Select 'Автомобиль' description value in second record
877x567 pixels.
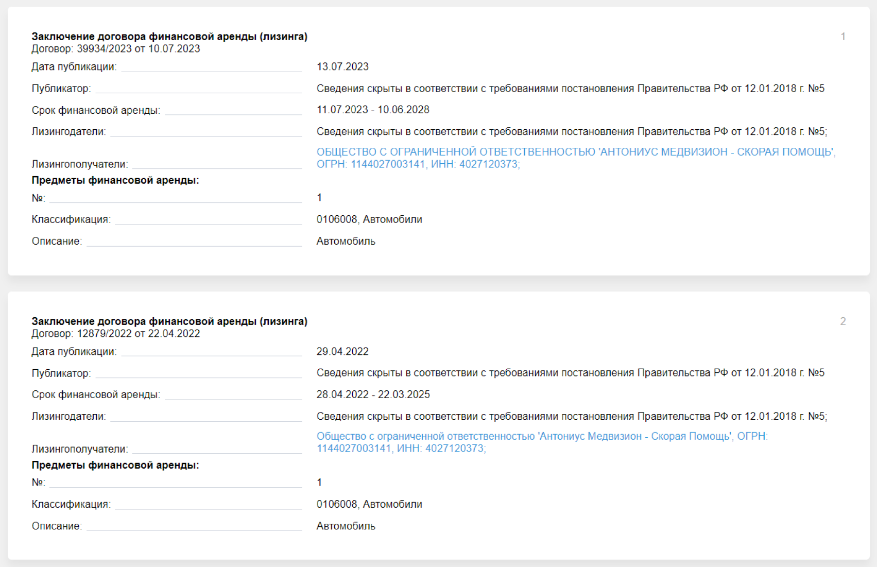point(346,526)
